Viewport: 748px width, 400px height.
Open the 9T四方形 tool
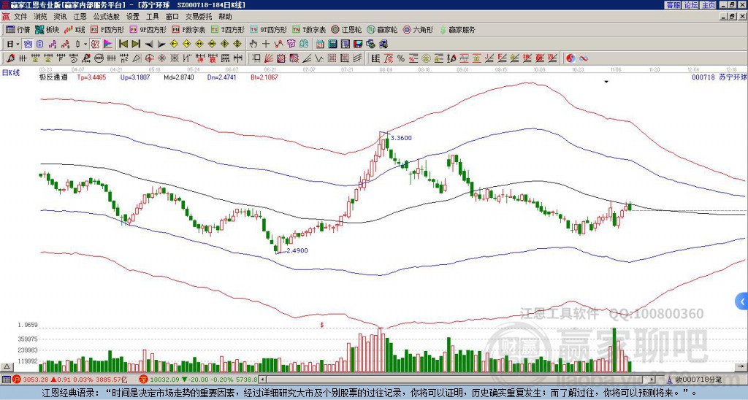coord(269,29)
